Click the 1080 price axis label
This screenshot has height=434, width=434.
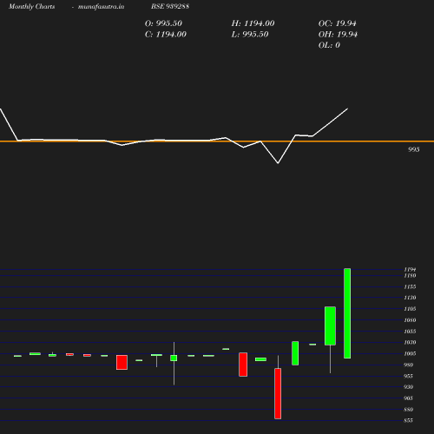point(410,320)
